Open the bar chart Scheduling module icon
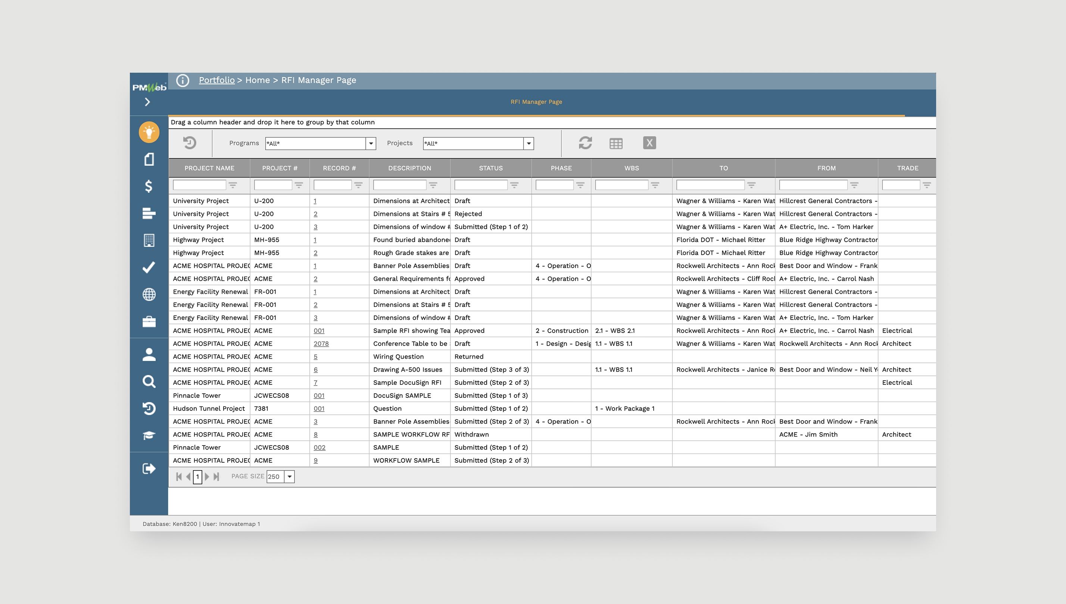Image resolution: width=1066 pixels, height=604 pixels. pos(149,213)
